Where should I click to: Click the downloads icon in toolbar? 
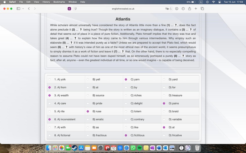177,9
